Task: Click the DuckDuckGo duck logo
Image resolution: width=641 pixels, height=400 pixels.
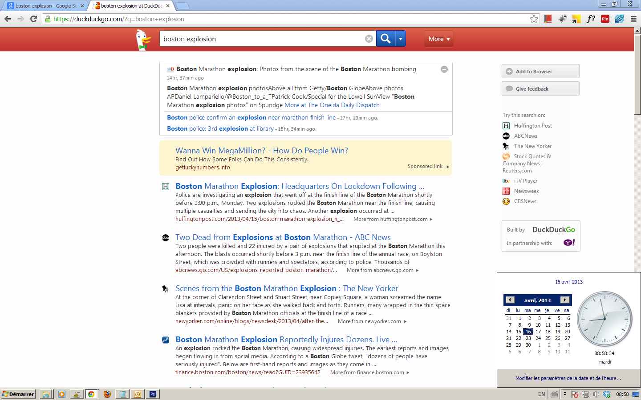Action: [143, 40]
